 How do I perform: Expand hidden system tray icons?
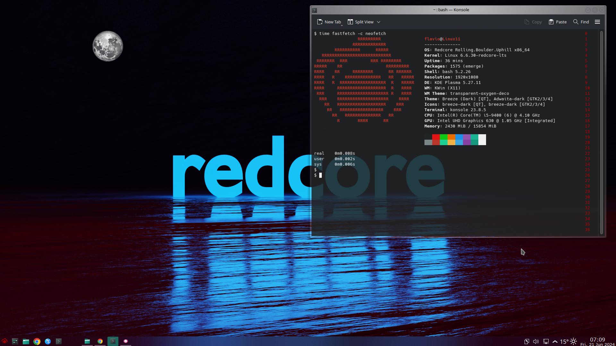pos(555,342)
